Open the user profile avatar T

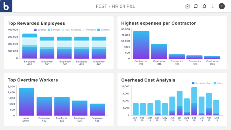[x=222, y=6]
